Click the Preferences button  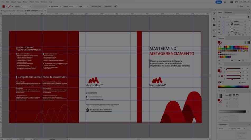[x=108, y=7]
